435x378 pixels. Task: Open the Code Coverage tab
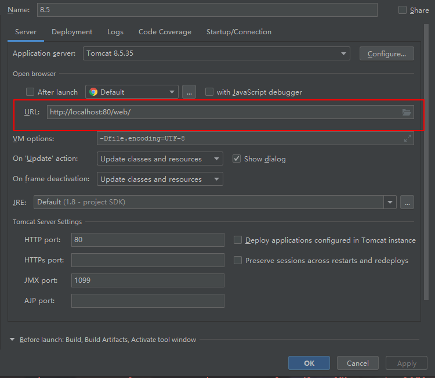click(165, 32)
